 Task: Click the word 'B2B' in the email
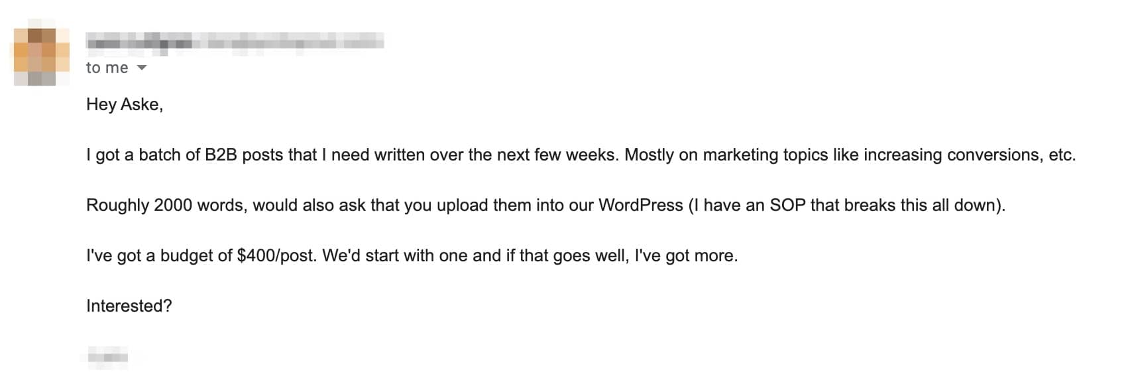coord(221,155)
